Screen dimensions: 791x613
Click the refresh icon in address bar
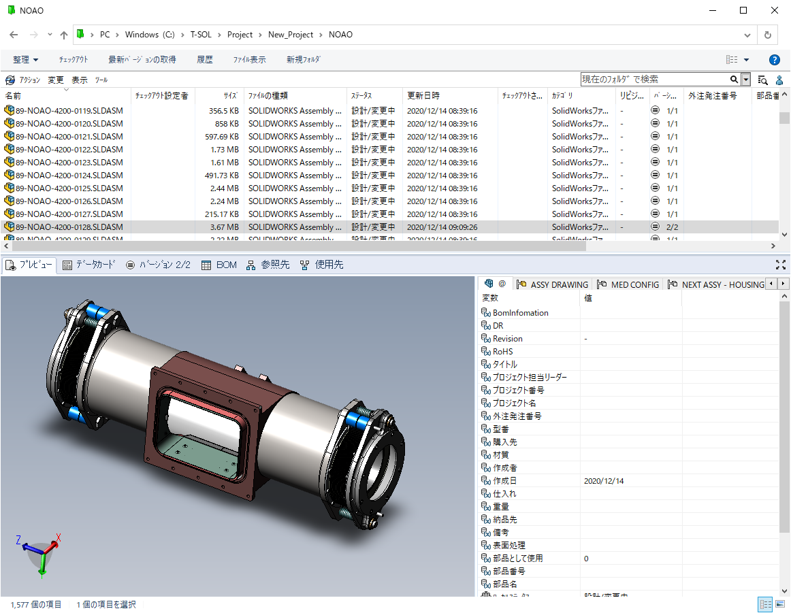[x=769, y=35]
